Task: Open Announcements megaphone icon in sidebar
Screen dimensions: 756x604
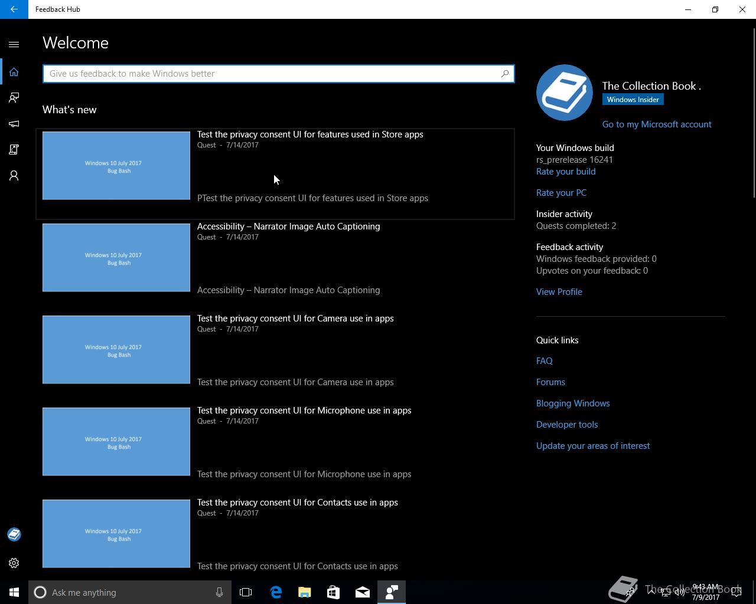Action: pos(14,124)
